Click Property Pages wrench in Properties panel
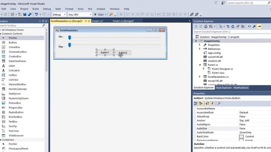271x152 pixels. pos(219,103)
